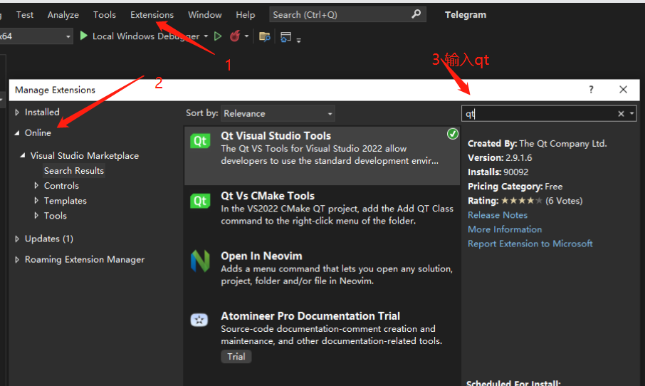Click the Atomineer Pro star icon

[x=199, y=320]
